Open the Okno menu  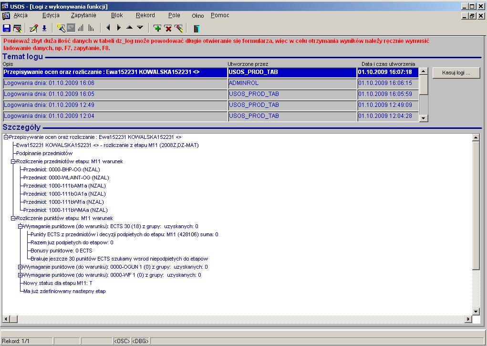coord(198,16)
